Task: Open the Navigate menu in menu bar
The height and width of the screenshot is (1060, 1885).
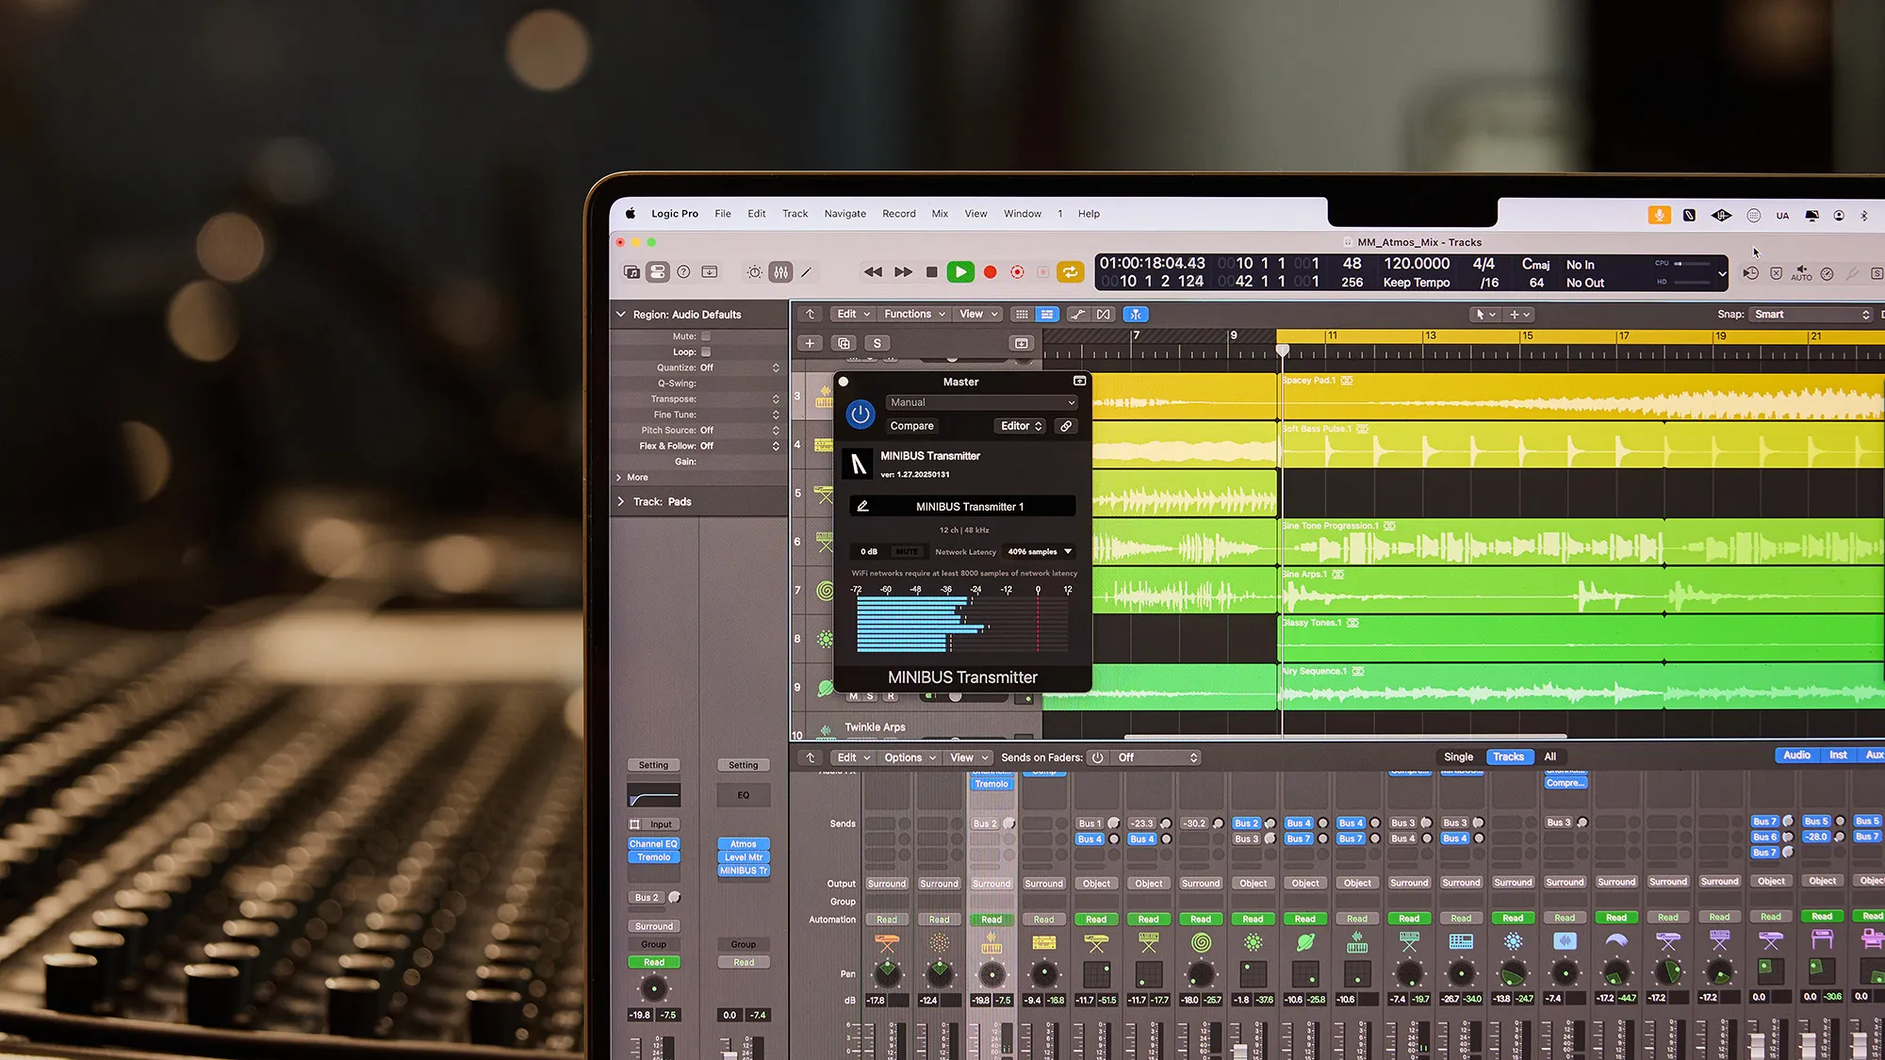Action: click(844, 214)
